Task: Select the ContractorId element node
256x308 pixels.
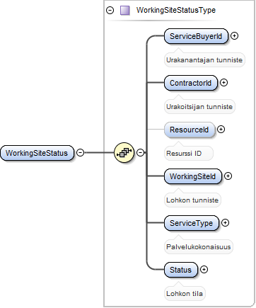Action: (x=191, y=83)
